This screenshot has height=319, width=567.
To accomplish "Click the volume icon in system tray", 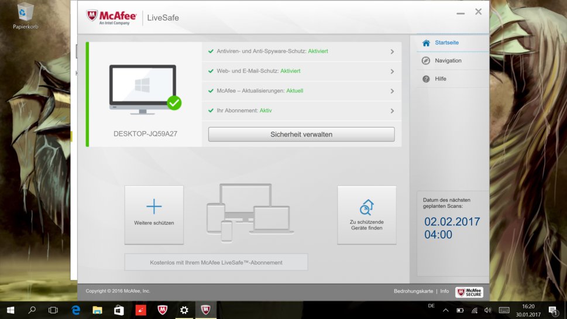I will point(488,310).
